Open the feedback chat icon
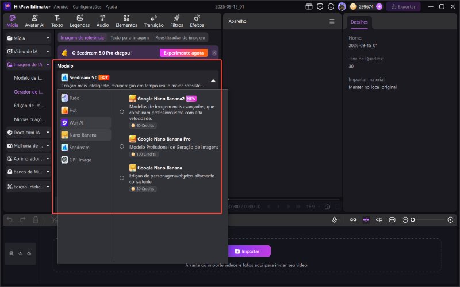Viewport: 460px width, 287px height. tap(320, 7)
